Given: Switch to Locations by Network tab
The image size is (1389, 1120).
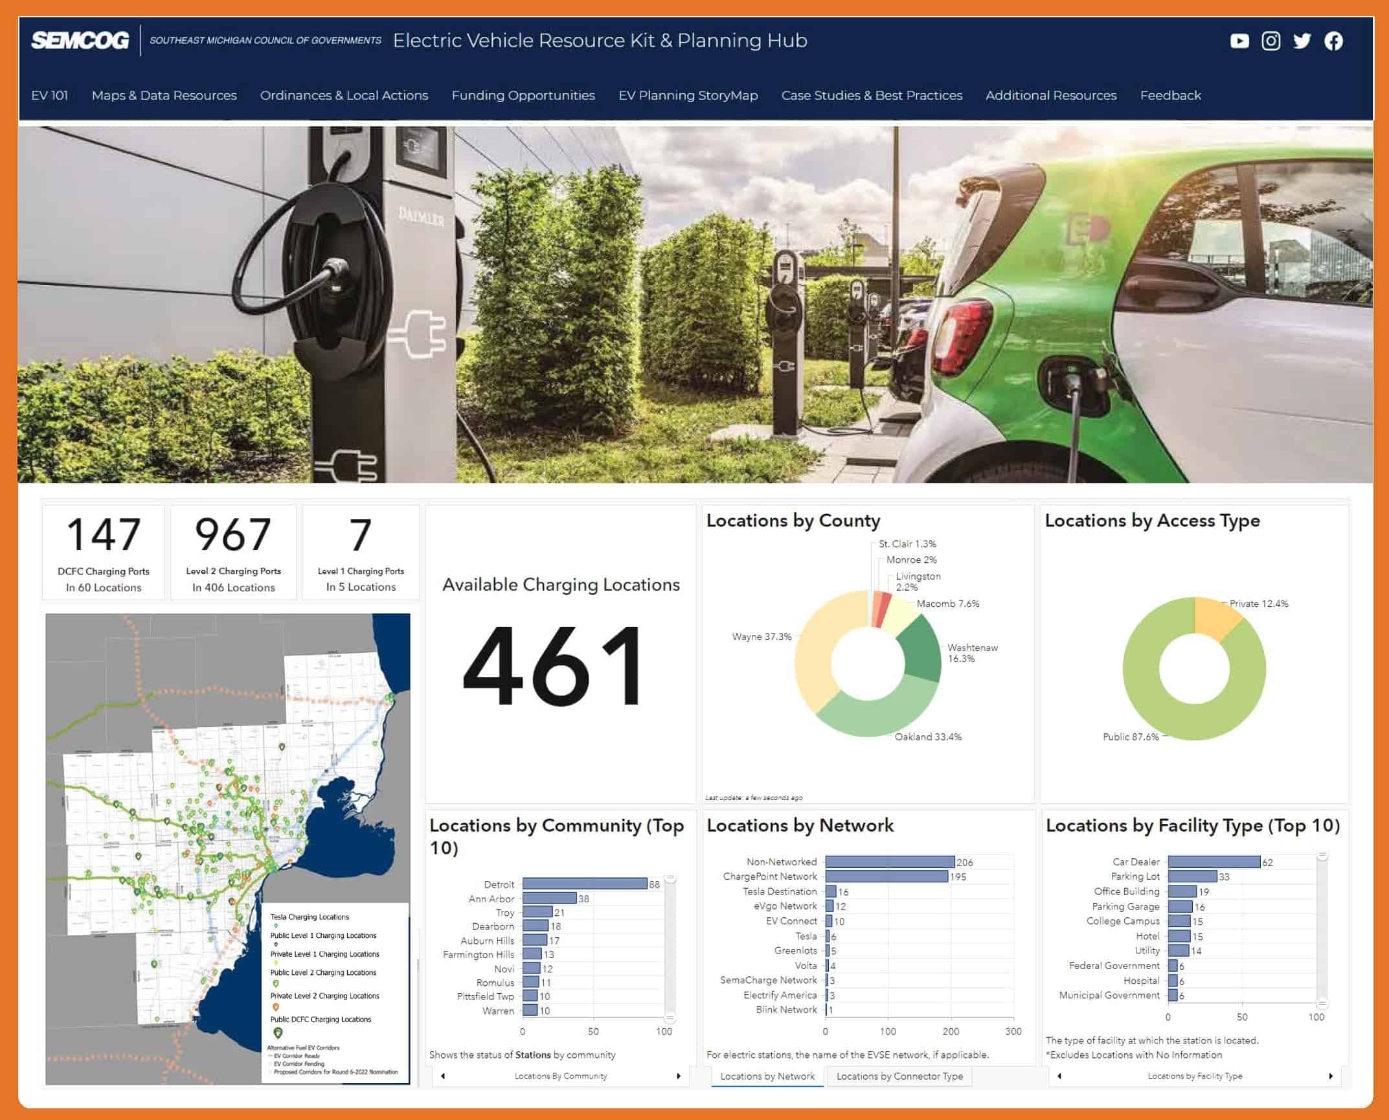Looking at the screenshot, I should [x=767, y=1076].
